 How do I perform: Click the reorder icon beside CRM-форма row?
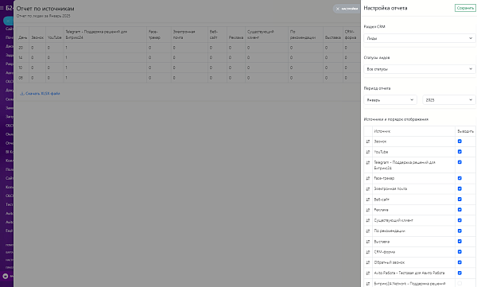[368, 252]
